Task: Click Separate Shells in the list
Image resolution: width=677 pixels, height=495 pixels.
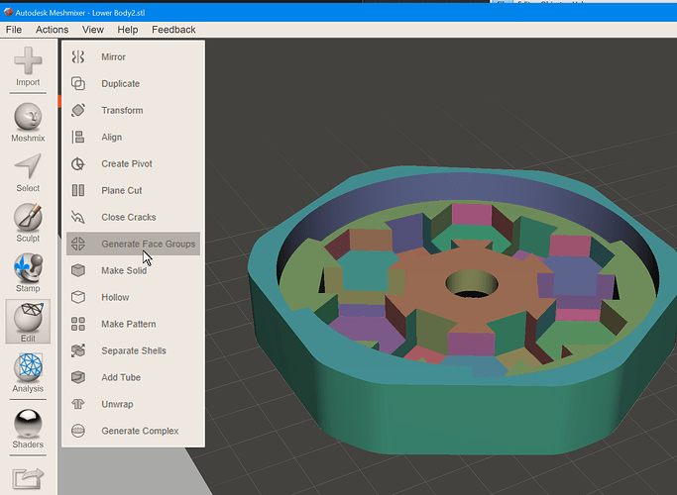Action: coord(133,350)
